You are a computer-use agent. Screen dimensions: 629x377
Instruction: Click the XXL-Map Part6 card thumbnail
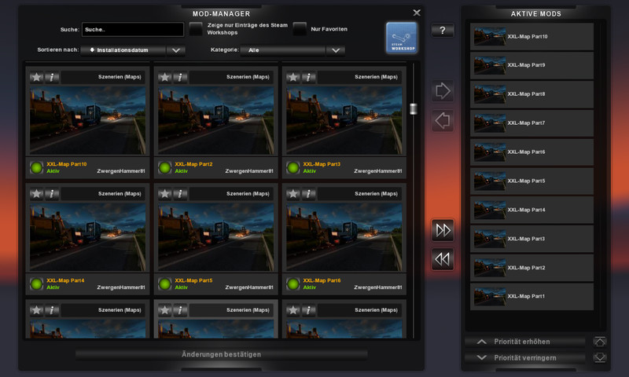344,237
